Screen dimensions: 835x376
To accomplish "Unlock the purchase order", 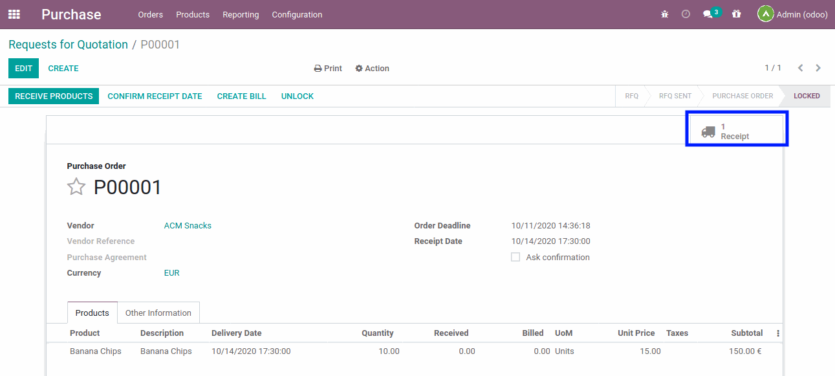I will pos(297,96).
